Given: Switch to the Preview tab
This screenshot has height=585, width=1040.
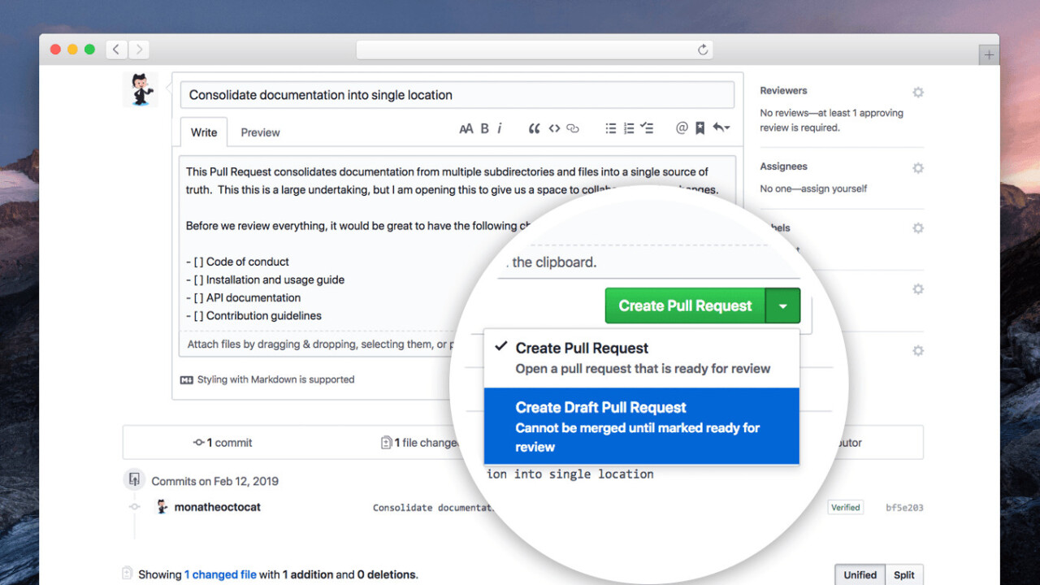Looking at the screenshot, I should click(260, 132).
